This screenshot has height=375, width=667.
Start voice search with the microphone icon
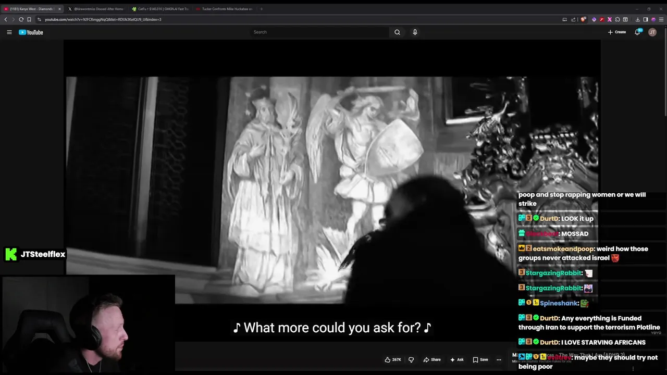coord(415,32)
